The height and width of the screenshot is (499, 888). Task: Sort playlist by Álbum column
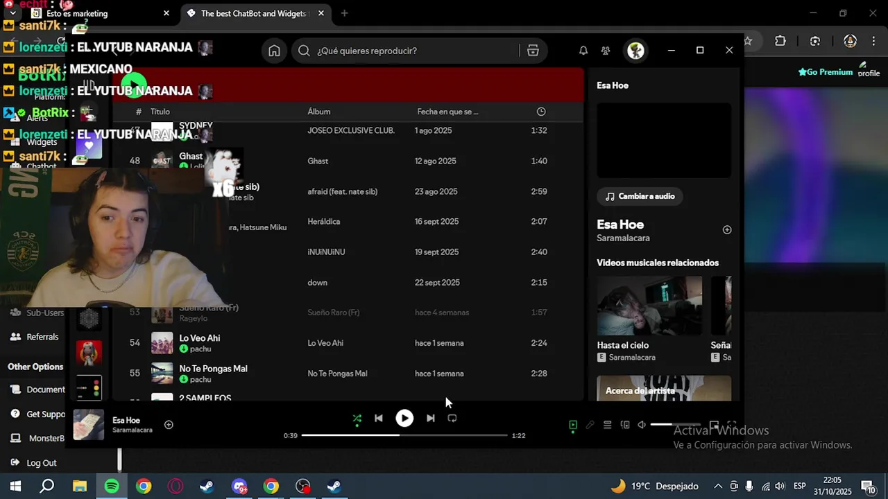(319, 112)
